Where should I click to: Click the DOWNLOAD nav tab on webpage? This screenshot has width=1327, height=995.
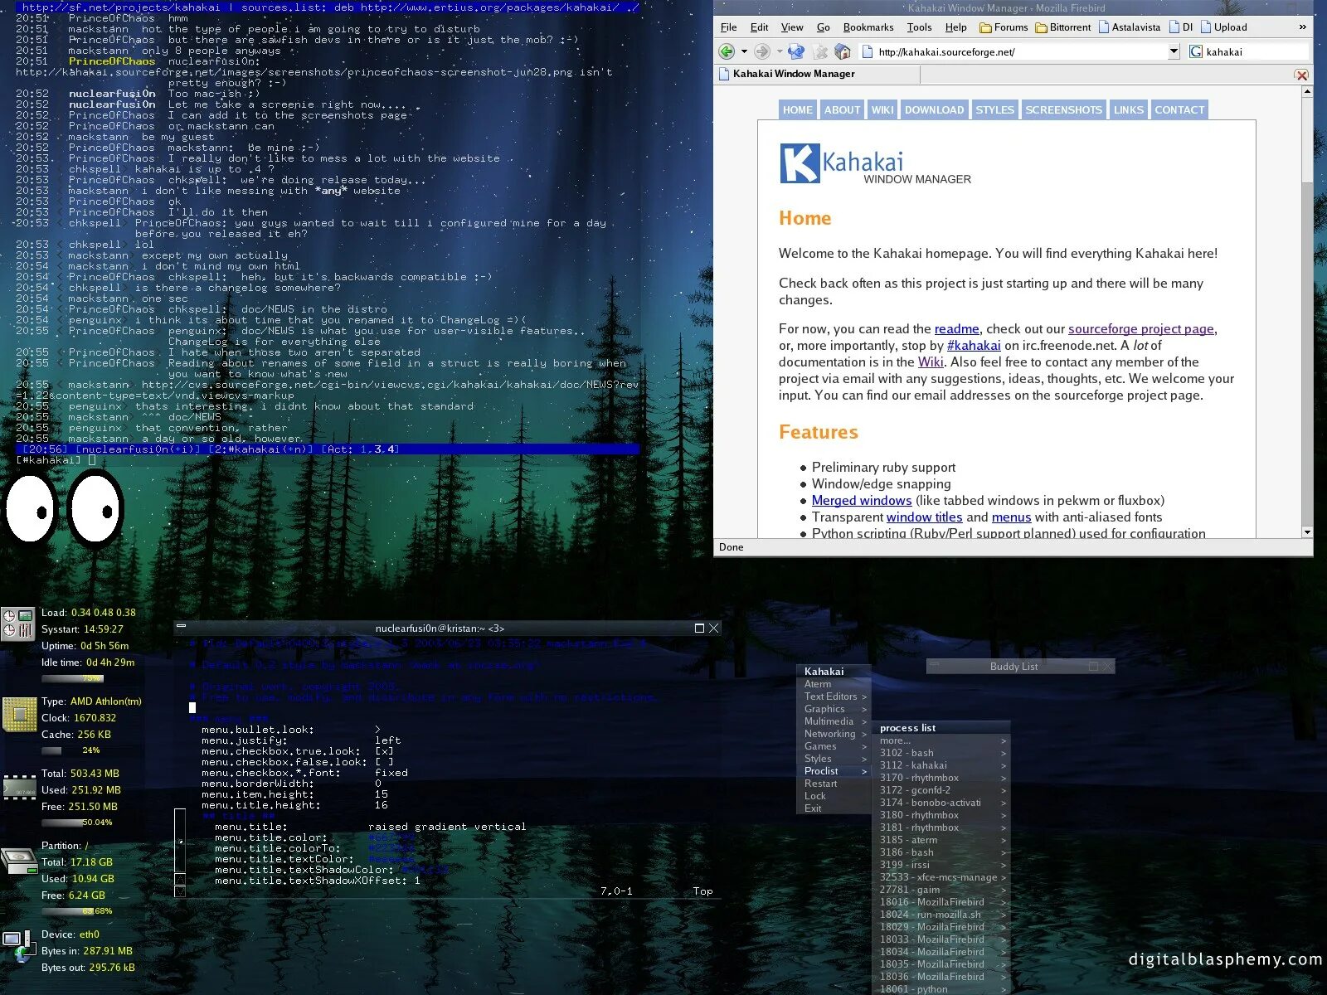coord(934,109)
